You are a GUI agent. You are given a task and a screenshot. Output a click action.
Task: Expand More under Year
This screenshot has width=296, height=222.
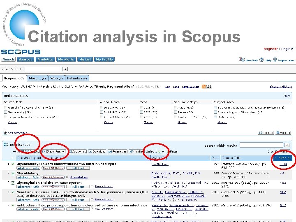(x=148, y=123)
